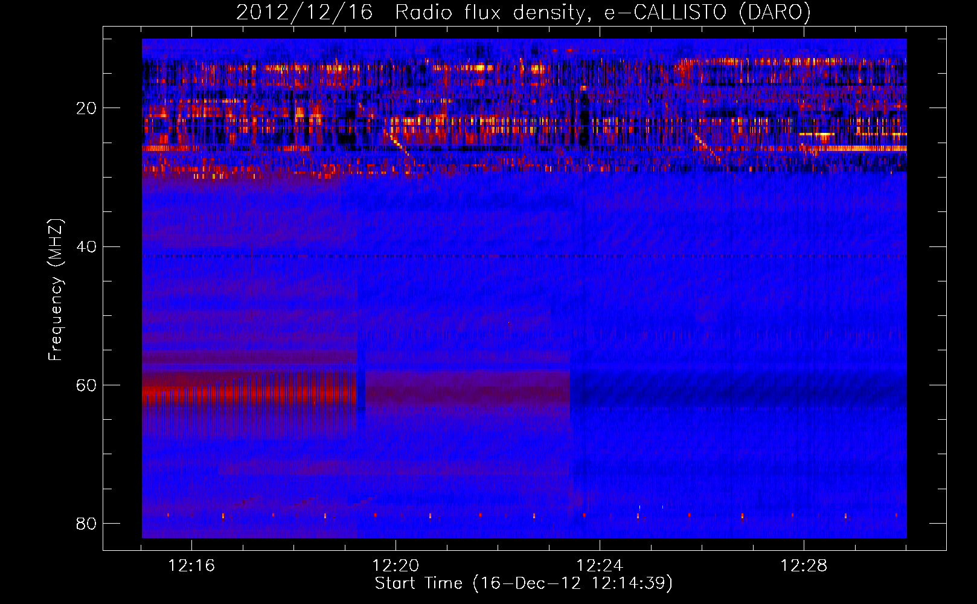Click the 'Frequency (MHZ)' y-axis label
This screenshot has height=604, width=977.
point(56,290)
